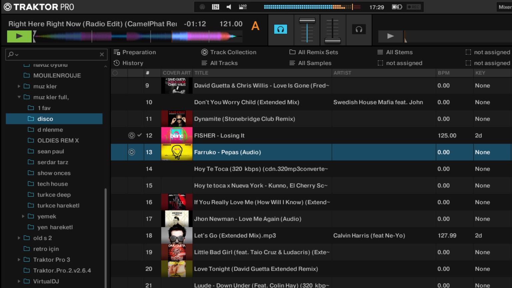Open the Preparation playlist favorite
Screen dimensions: 512x288
point(139,52)
